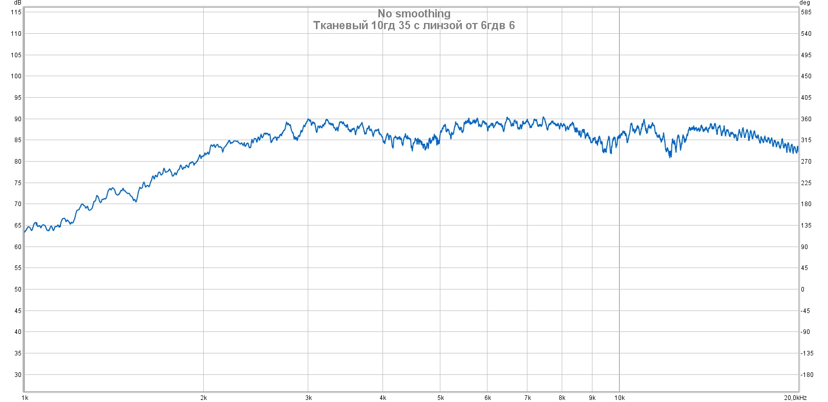Click the "360" degree scale value
Screen dimensions: 828x402
click(x=806, y=119)
